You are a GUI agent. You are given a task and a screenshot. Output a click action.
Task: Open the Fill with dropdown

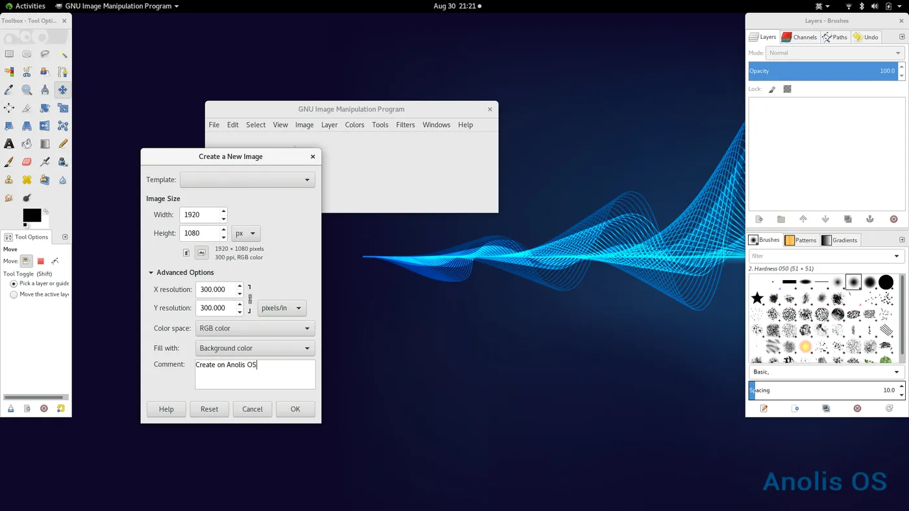click(x=255, y=348)
